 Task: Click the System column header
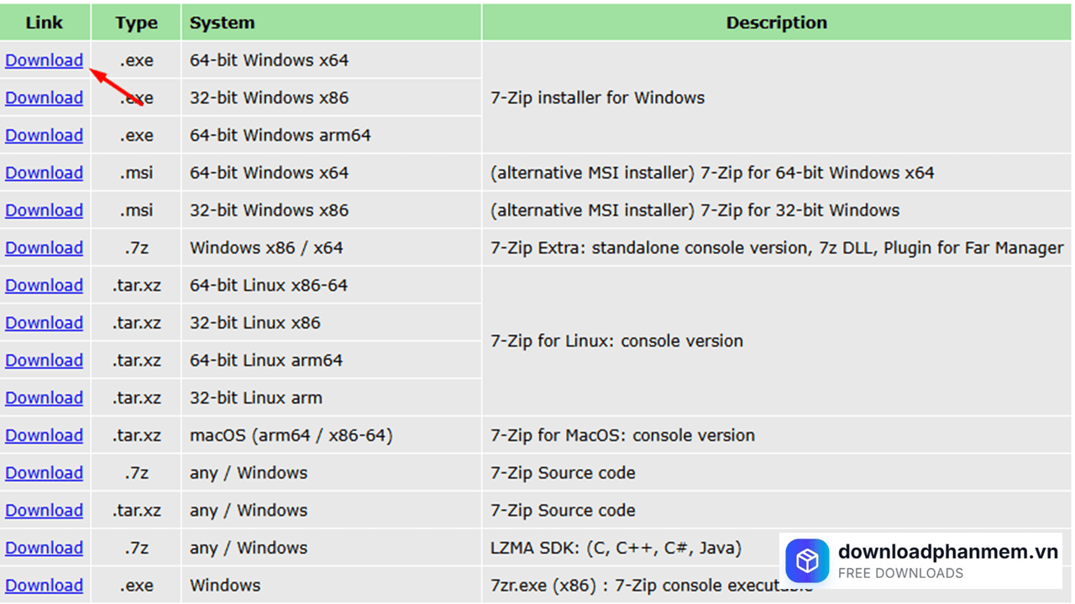222,23
